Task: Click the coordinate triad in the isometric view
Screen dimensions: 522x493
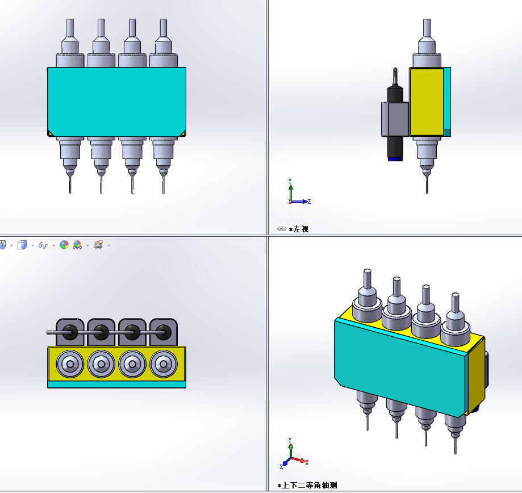Action: coord(294,454)
